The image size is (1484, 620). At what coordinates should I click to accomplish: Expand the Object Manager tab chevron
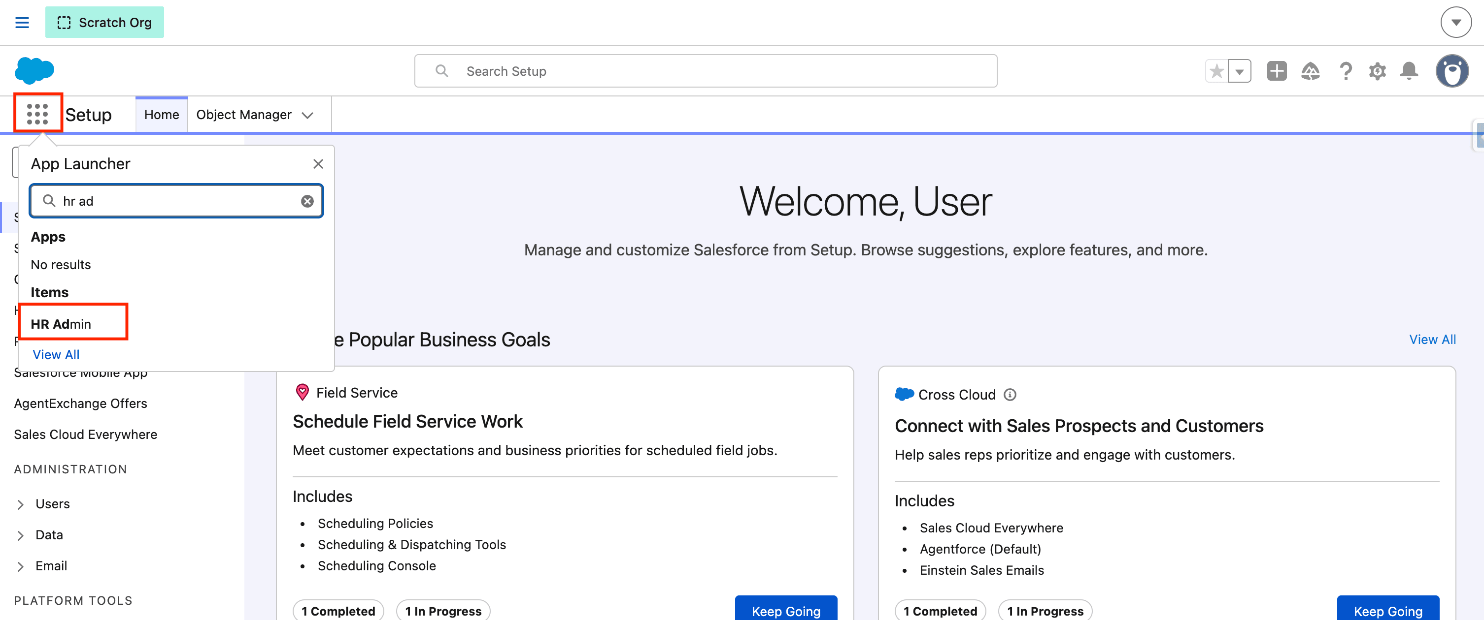(x=307, y=115)
